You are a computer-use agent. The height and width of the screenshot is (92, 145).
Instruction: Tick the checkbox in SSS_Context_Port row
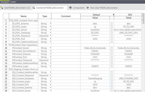pyautogui.click(x=112, y=84)
